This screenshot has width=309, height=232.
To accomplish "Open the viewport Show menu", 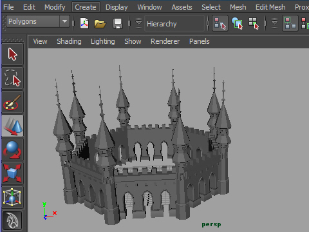I will (133, 41).
